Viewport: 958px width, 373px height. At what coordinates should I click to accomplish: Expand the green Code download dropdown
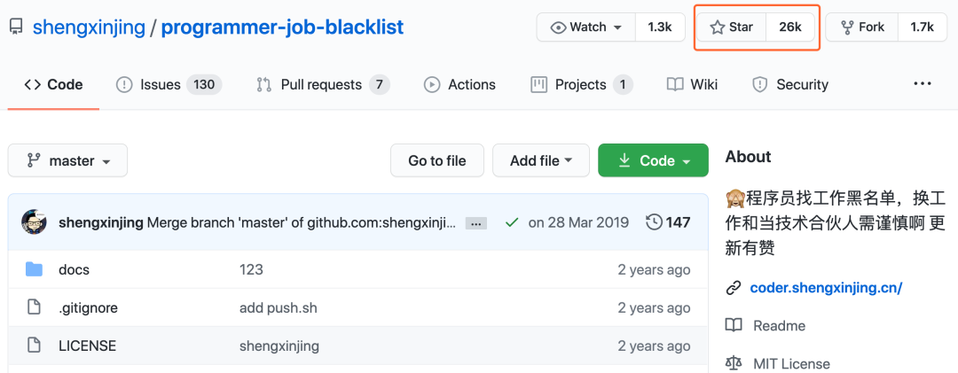point(653,160)
